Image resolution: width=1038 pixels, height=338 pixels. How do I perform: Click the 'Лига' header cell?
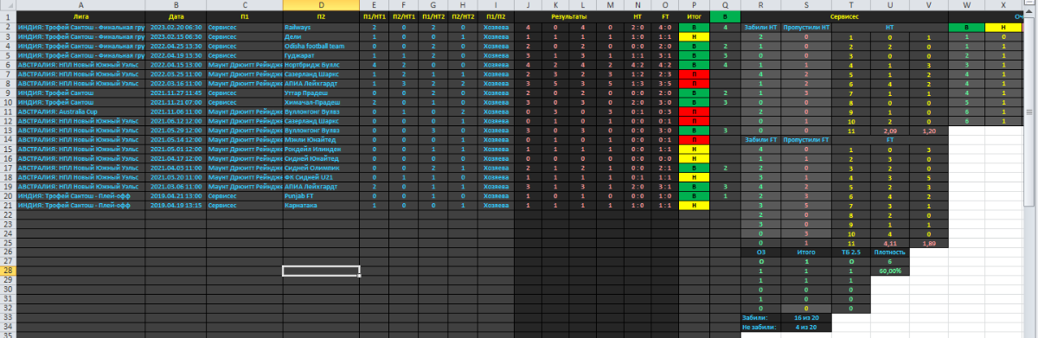click(x=80, y=16)
